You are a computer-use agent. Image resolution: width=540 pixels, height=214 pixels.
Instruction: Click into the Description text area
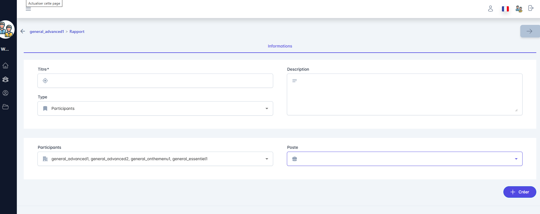[404, 94]
